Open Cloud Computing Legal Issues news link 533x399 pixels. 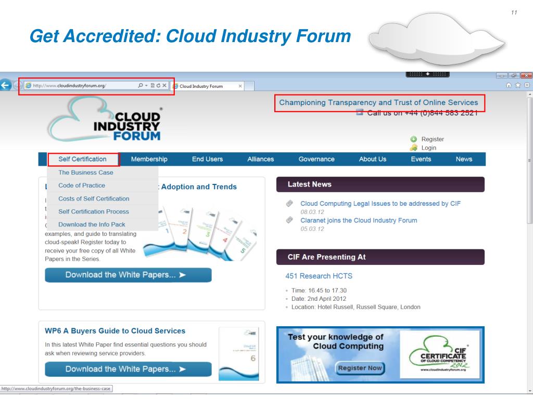point(380,204)
